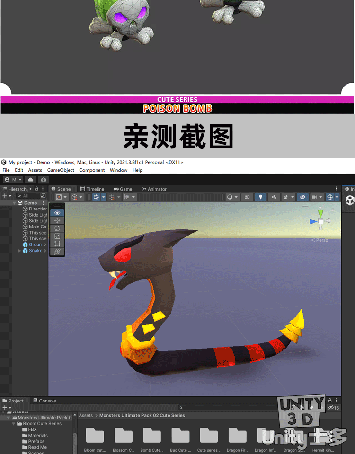Switch to the Console tab
Viewport: 355px width, 454px height.
click(44, 401)
